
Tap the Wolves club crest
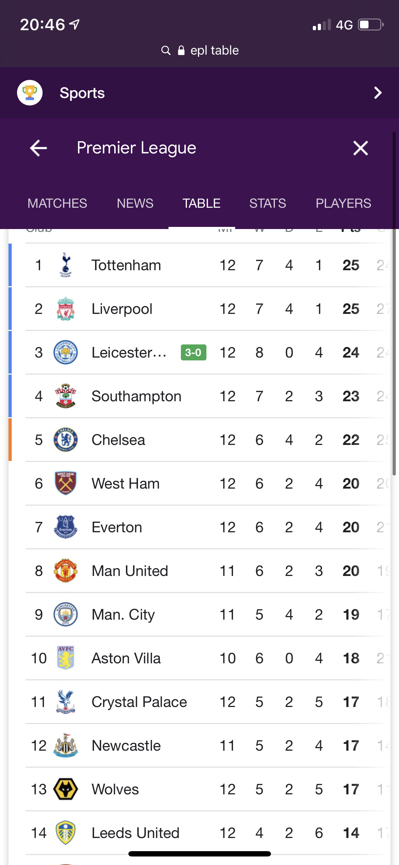(66, 789)
